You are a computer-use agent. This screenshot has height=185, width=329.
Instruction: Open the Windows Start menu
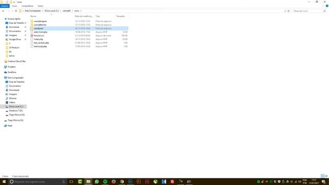(4, 181)
